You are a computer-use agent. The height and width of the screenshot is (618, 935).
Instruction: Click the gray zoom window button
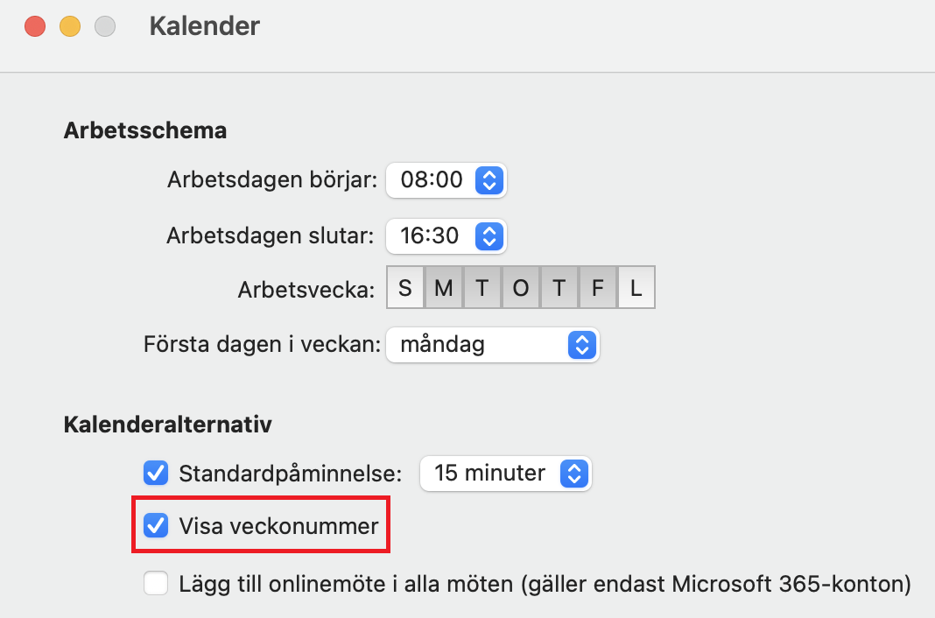105,26
